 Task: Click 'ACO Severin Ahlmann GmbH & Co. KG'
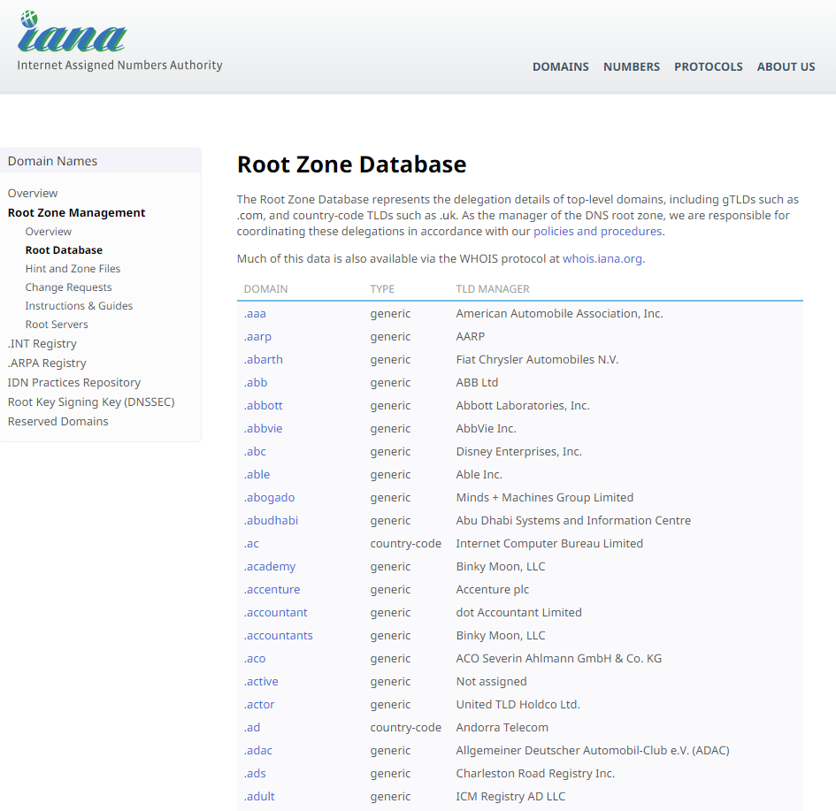pyautogui.click(x=559, y=659)
